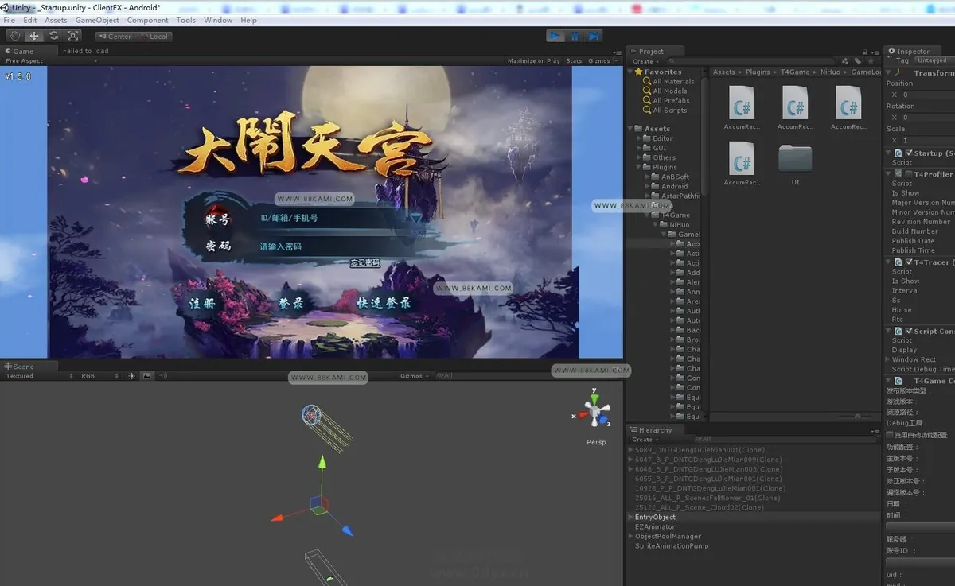The height and width of the screenshot is (586, 955).
Task: Click Maximize on Play button
Action: tap(533, 60)
